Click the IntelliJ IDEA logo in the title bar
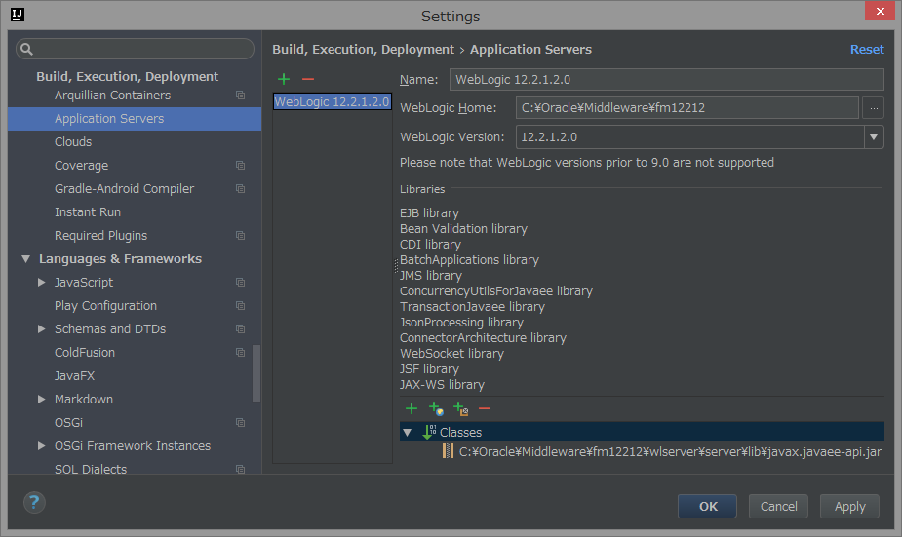 pyautogui.click(x=18, y=15)
